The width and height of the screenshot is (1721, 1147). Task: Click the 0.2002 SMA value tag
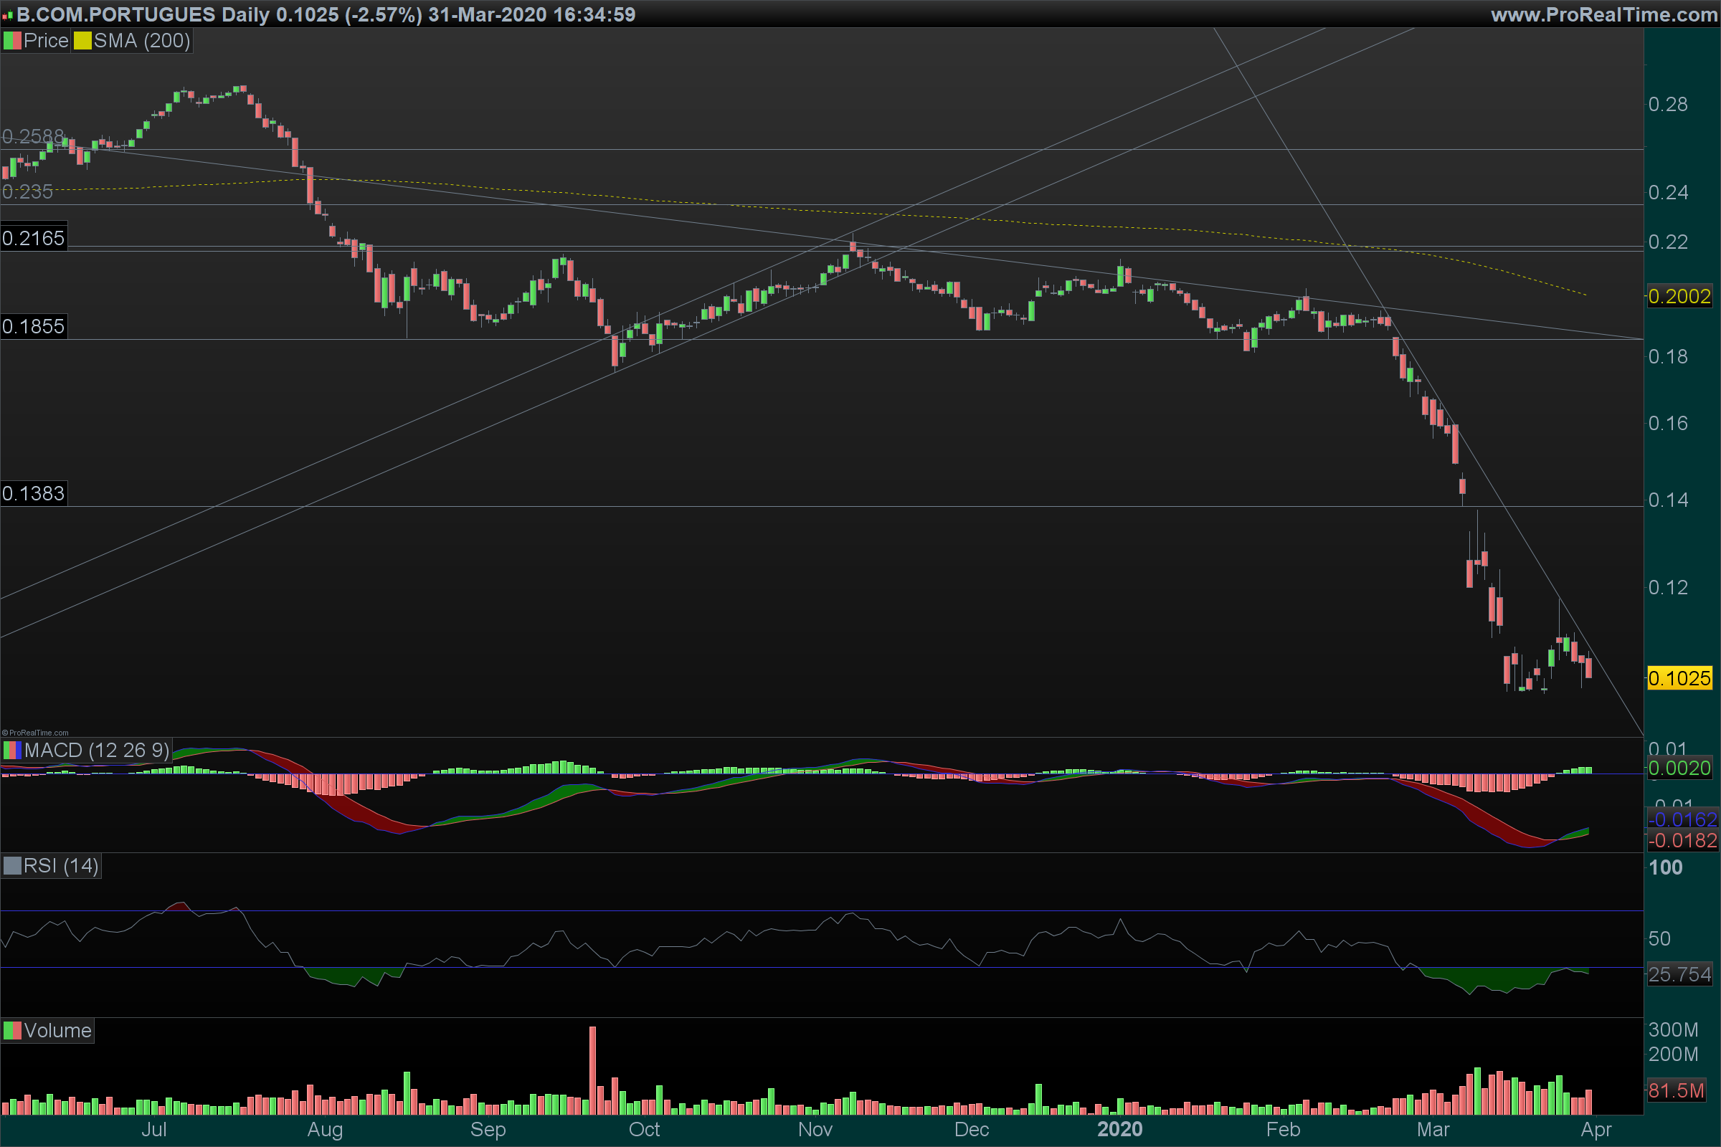click(x=1679, y=296)
